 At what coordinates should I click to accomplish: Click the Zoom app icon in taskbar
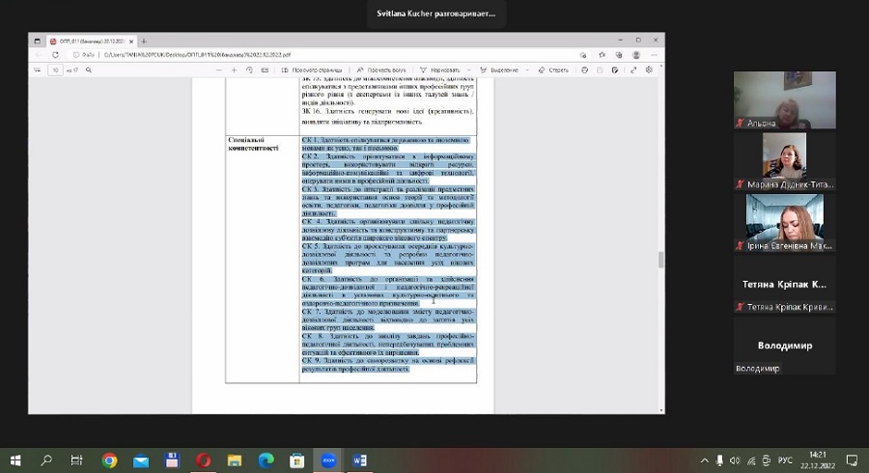tap(328, 460)
